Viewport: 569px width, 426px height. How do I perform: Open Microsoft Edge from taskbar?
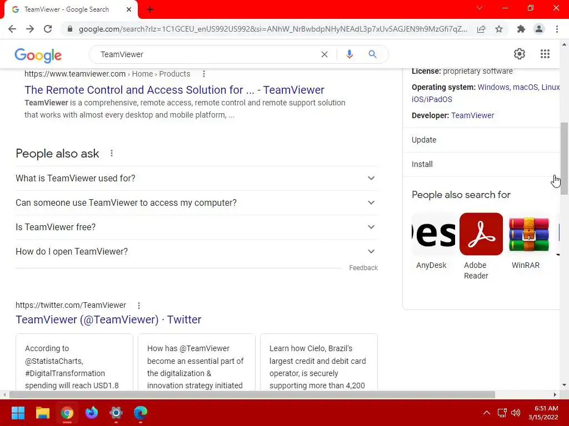coord(141,413)
